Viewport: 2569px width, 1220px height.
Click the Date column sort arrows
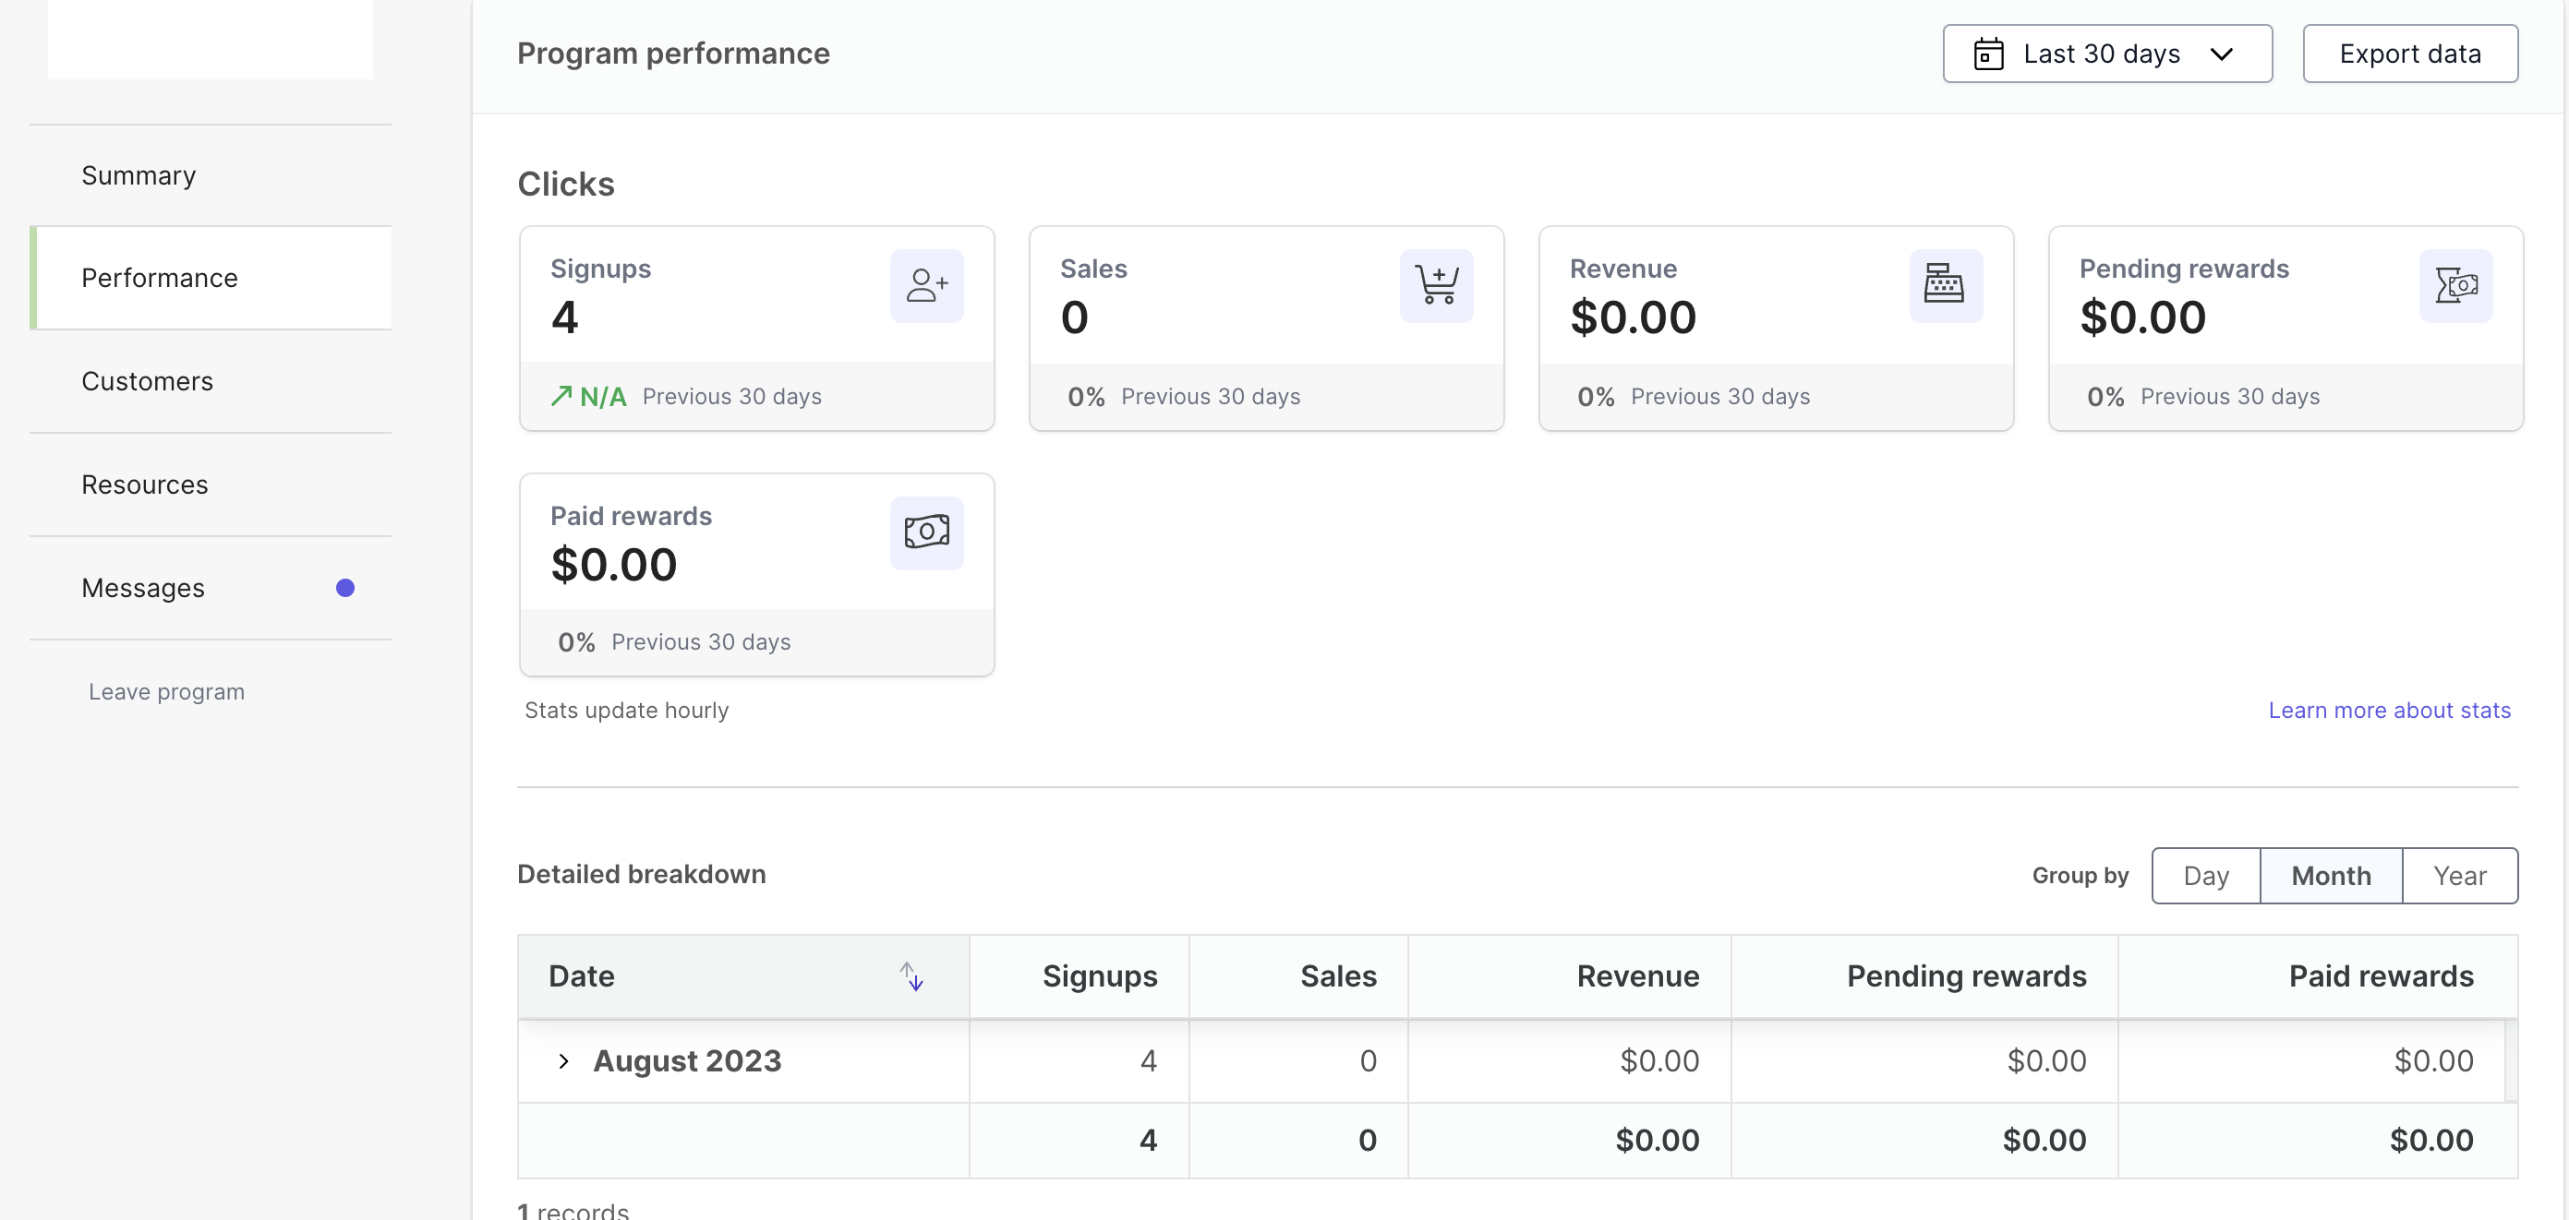pos(911,975)
